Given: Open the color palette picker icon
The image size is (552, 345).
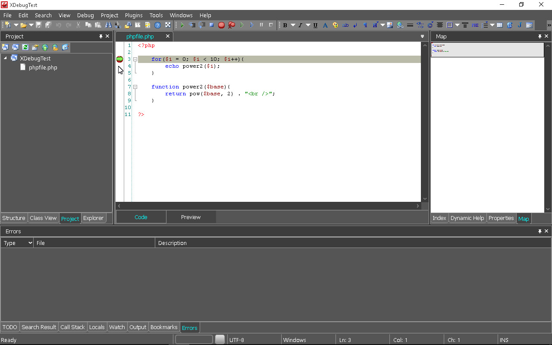Looking at the screenshot, I should [335, 25].
